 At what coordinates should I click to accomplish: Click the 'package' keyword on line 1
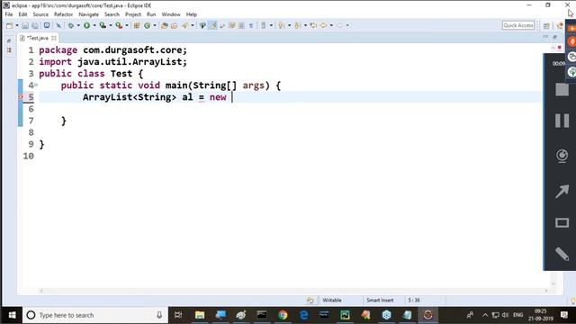tap(58, 50)
